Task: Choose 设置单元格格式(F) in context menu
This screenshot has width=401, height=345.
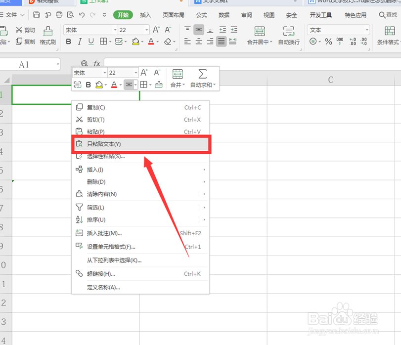Action: 140,247
